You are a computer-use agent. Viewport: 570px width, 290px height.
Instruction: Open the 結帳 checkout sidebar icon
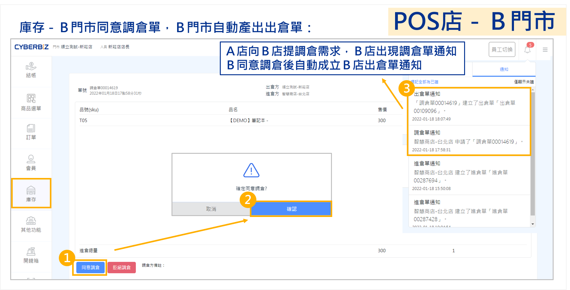coord(31,70)
